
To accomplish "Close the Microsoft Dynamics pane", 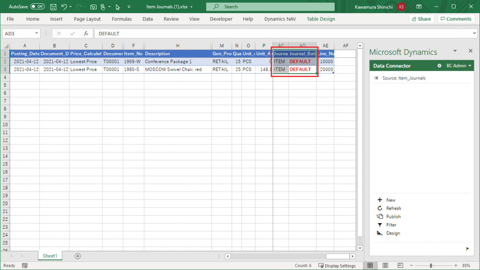I will 471,51.
